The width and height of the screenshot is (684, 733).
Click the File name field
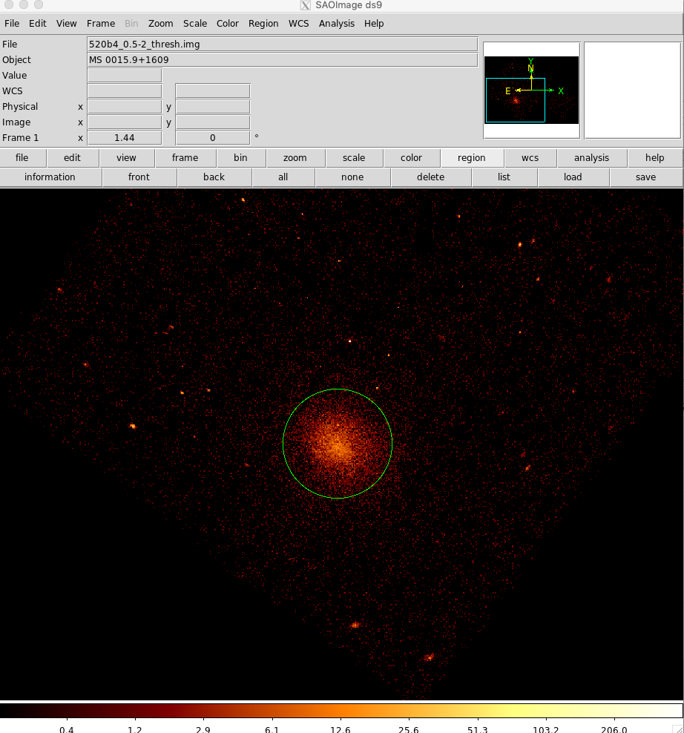282,45
